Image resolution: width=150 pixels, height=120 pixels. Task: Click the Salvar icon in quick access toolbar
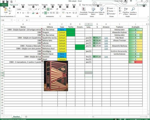[x=3, y=2]
